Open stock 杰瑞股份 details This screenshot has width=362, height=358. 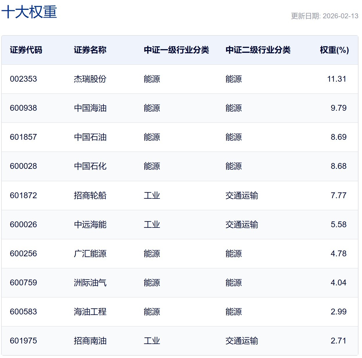point(90,79)
